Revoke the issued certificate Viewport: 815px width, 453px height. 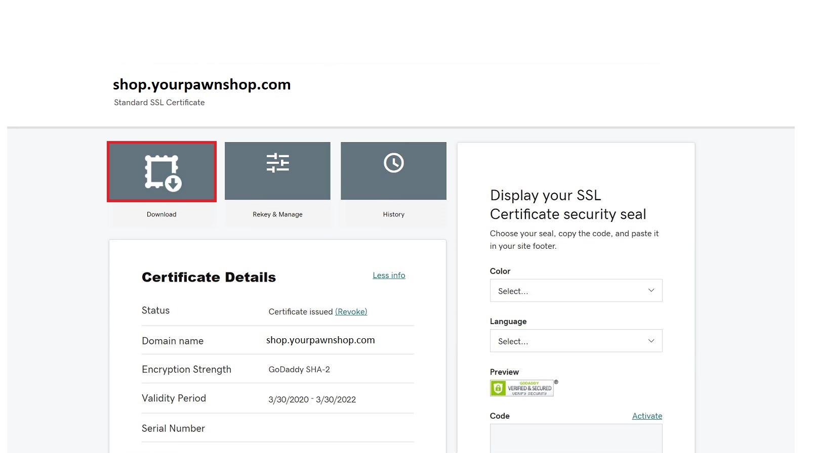tap(351, 312)
